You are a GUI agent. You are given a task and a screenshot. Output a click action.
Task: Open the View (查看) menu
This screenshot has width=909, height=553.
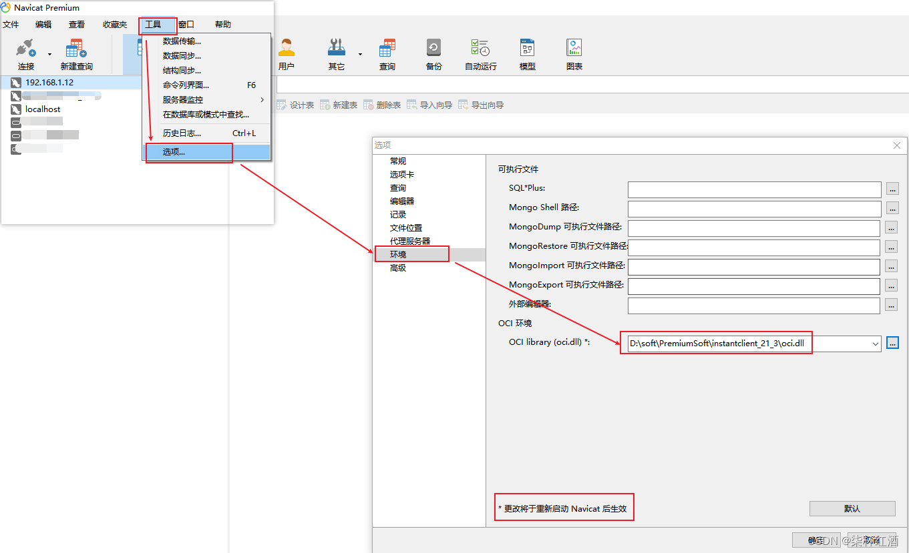pyautogui.click(x=77, y=25)
